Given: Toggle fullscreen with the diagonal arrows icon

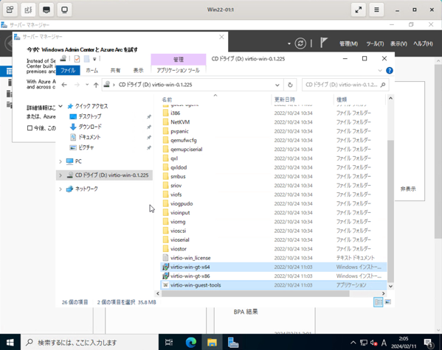Looking at the screenshot, I should tap(359, 10).
